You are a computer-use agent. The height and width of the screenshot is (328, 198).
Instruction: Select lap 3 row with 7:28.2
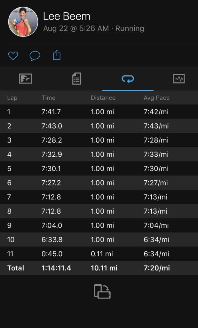pos(99,140)
